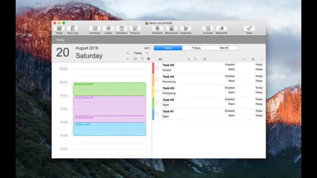The image size is (317, 178).
Task: Click the Leads target icon
Action: [x=108, y=29]
